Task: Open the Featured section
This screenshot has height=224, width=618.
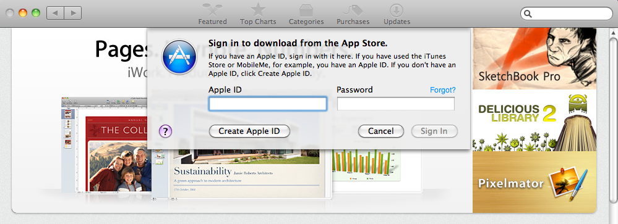Action: pos(212,14)
